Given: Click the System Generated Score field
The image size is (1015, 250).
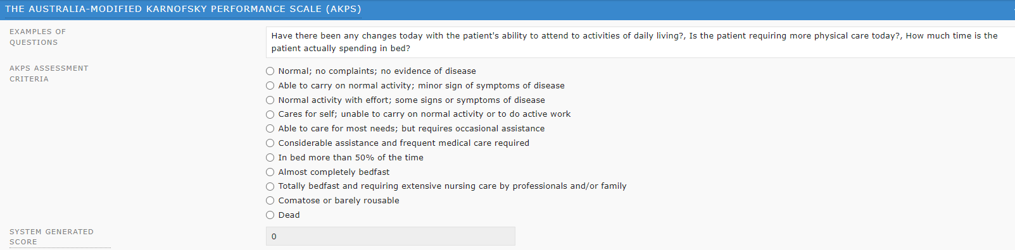Looking at the screenshot, I should 391,236.
